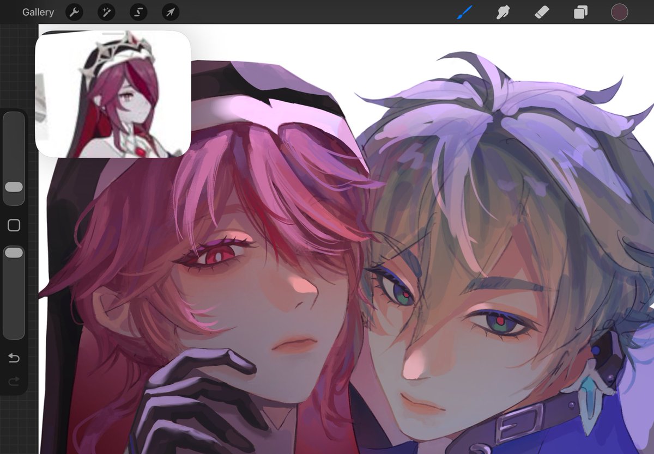Activate the Selection tool
The height and width of the screenshot is (454, 654).
[x=138, y=12]
